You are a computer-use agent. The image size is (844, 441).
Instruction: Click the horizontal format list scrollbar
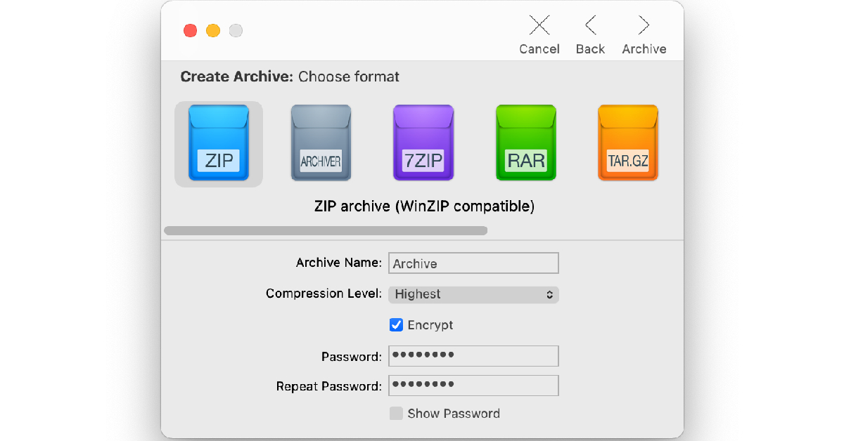326,230
